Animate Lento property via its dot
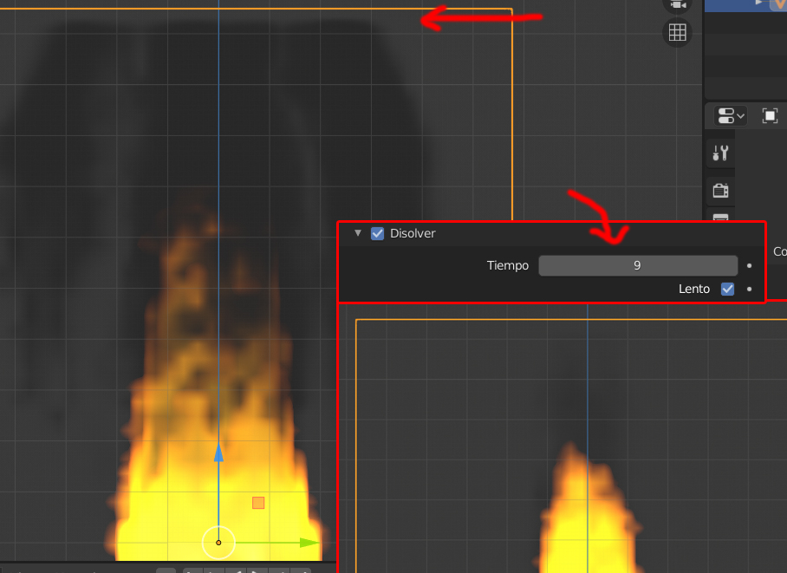 pos(749,289)
